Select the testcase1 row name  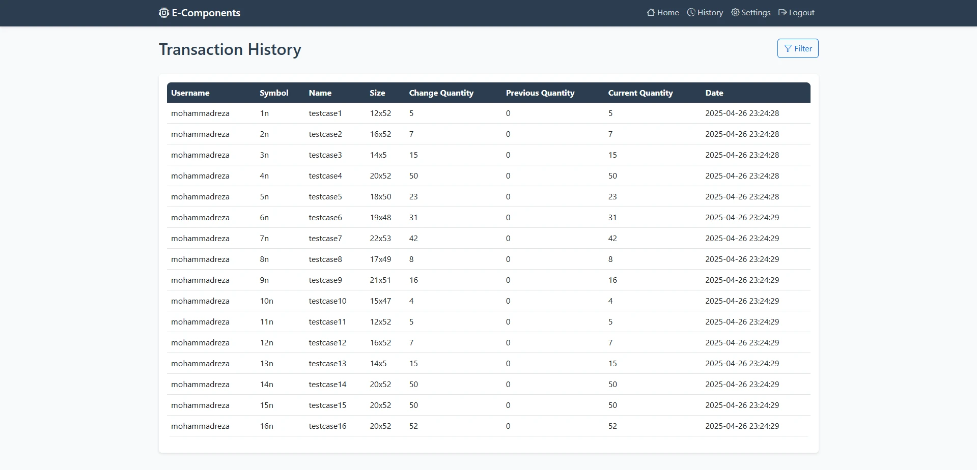(325, 113)
